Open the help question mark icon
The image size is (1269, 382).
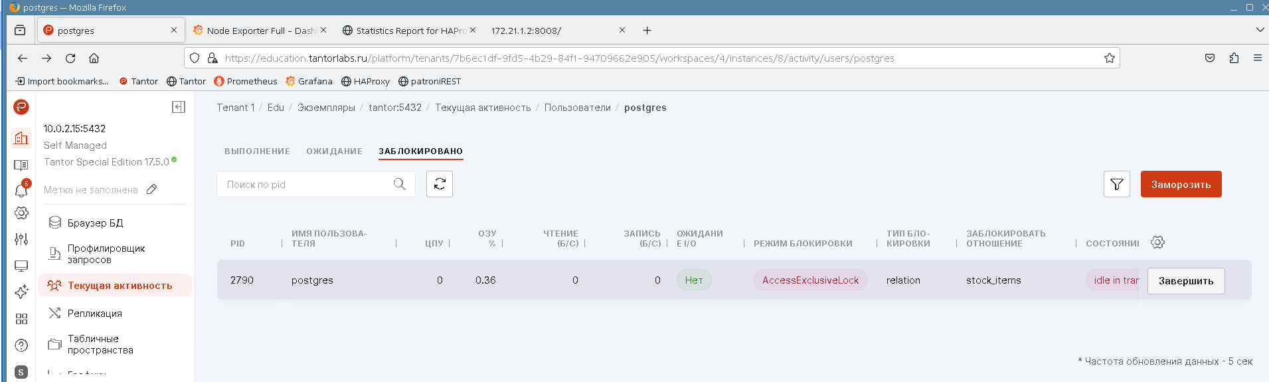(21, 345)
